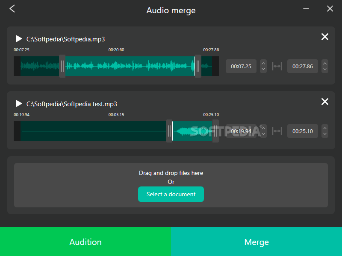
Task: Close the Audio merge window
Action: (330, 9)
